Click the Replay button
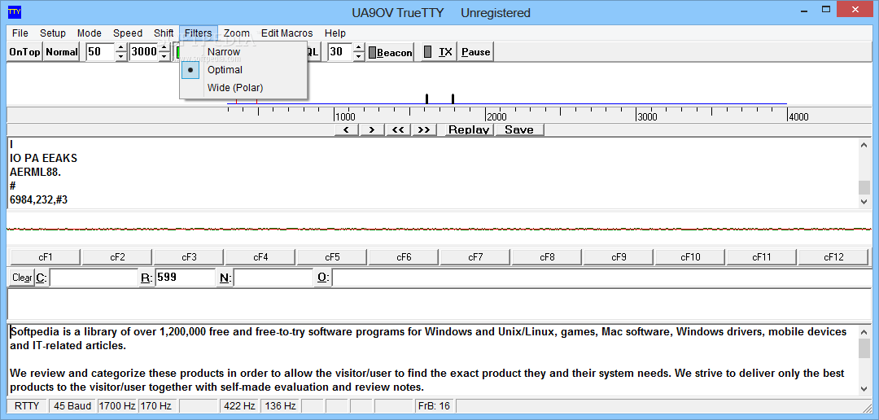The image size is (879, 420). tap(469, 130)
